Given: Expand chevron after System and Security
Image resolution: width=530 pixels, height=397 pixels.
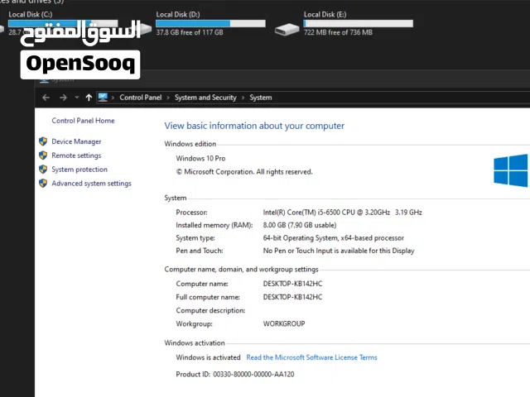Looking at the screenshot, I should pyautogui.click(x=243, y=98).
